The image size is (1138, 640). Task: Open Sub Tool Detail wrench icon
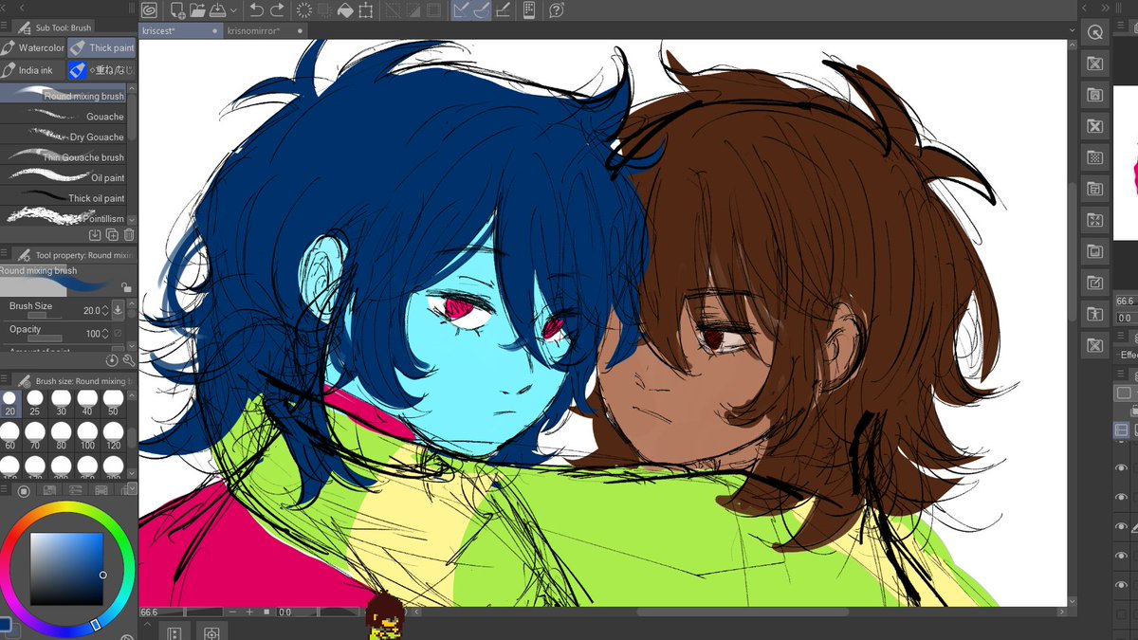(x=128, y=360)
